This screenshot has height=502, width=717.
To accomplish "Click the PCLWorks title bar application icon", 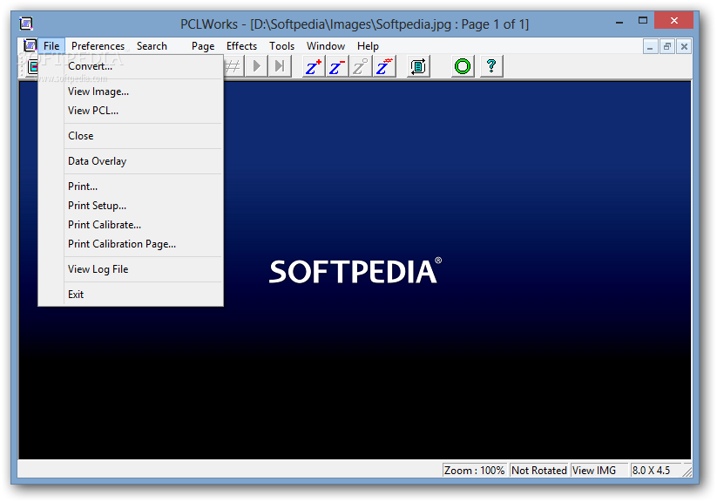I will coord(26,23).
